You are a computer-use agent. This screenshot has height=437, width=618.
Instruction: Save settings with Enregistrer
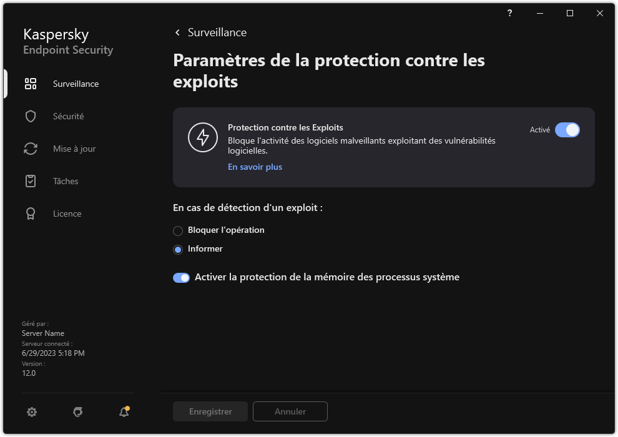(210, 411)
